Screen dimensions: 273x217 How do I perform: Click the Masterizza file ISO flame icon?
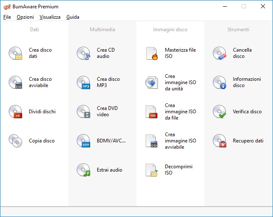tap(152, 53)
